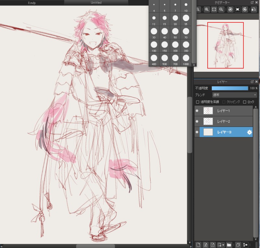
Task: Hide レイヤー3 visibility dot
Action: (197, 132)
